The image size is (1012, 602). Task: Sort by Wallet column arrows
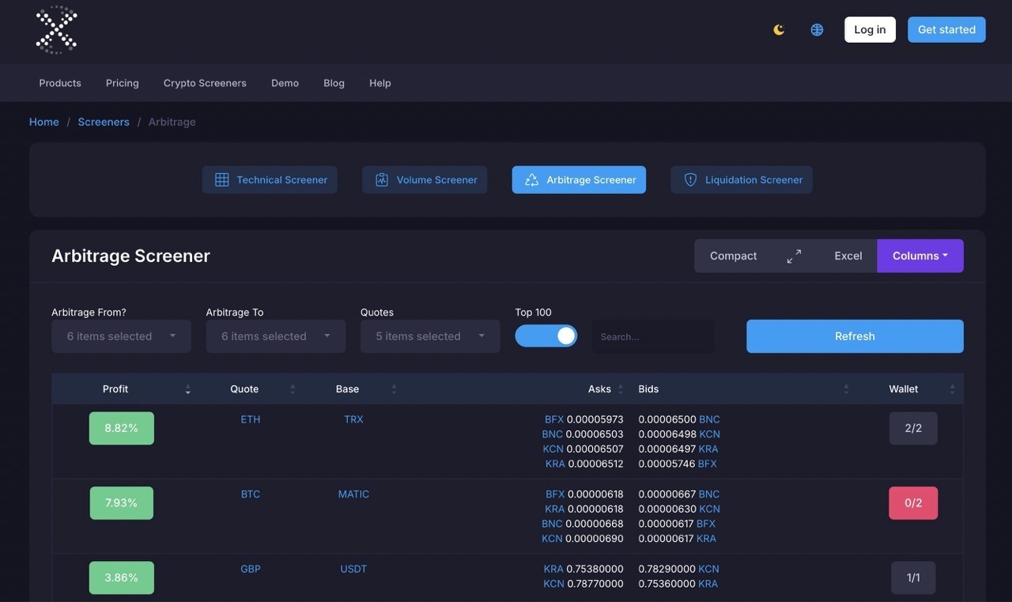click(952, 389)
